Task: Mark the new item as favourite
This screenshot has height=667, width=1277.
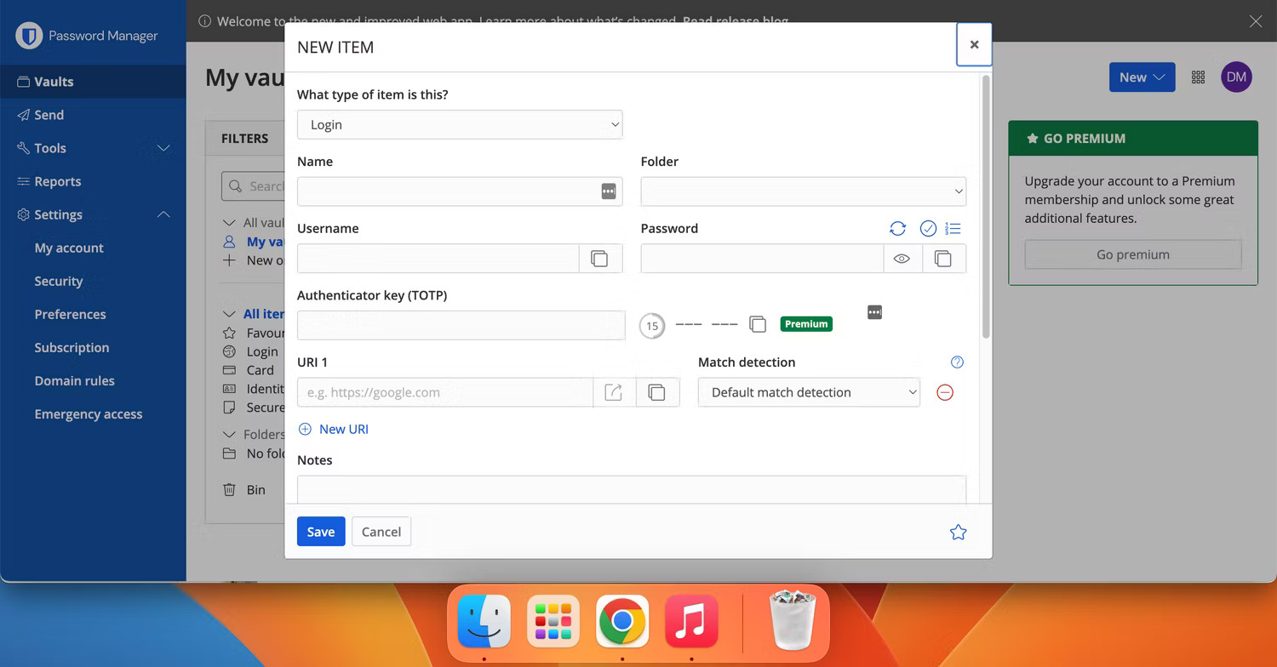Action: (x=958, y=531)
